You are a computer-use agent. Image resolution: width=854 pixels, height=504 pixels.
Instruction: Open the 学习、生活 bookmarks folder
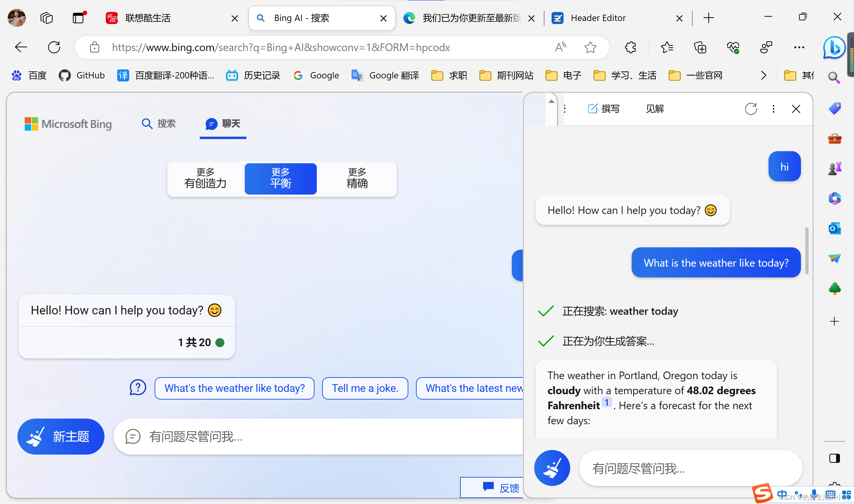point(625,75)
